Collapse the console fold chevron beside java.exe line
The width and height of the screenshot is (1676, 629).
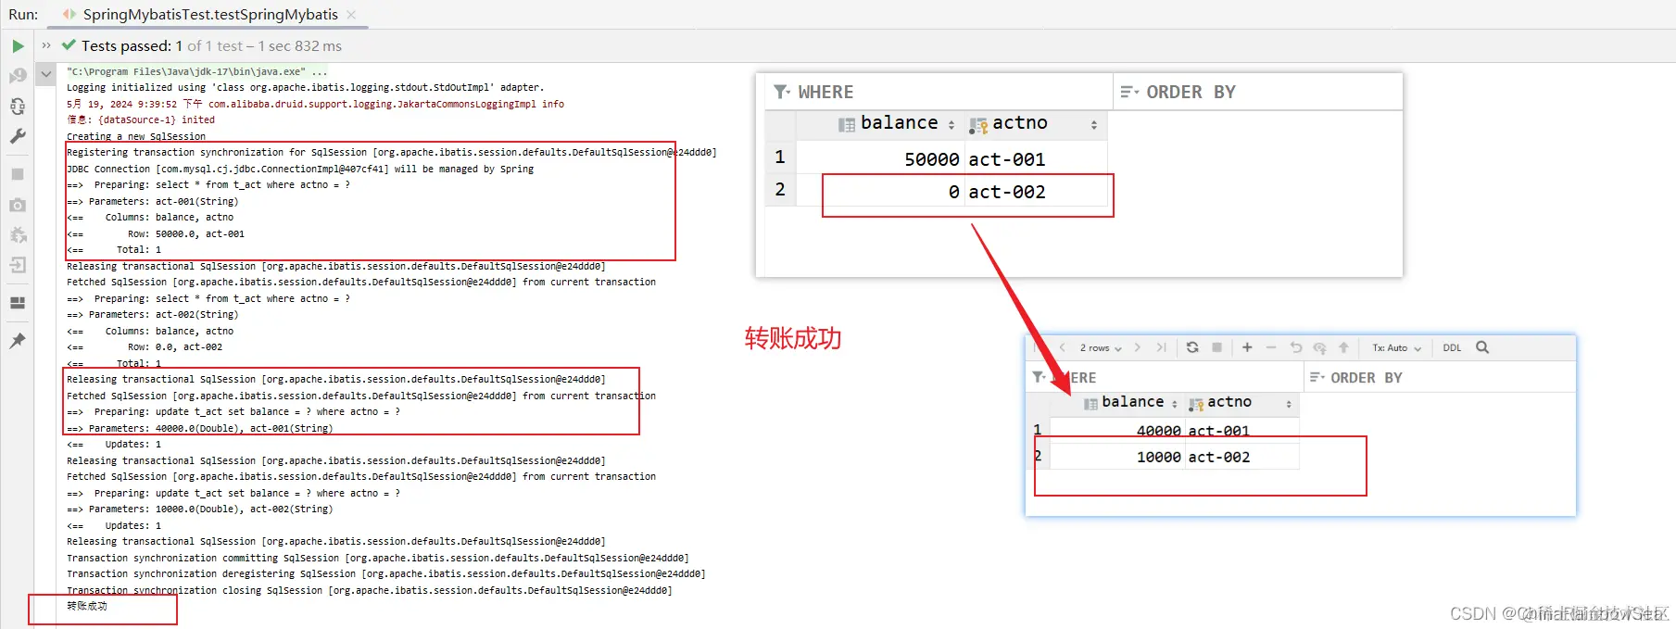pos(46,73)
